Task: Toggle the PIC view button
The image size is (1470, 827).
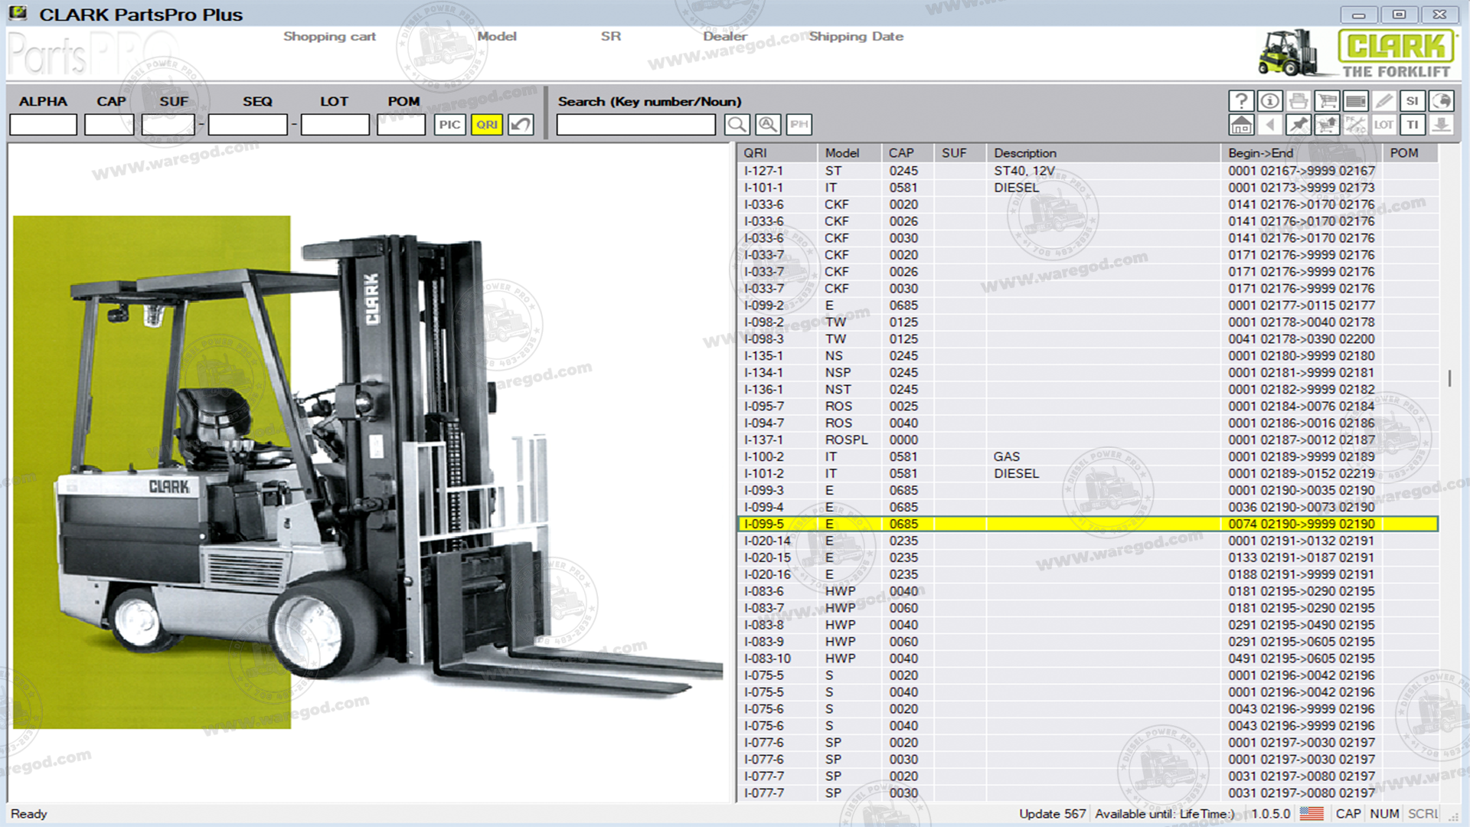Action: [x=449, y=125]
